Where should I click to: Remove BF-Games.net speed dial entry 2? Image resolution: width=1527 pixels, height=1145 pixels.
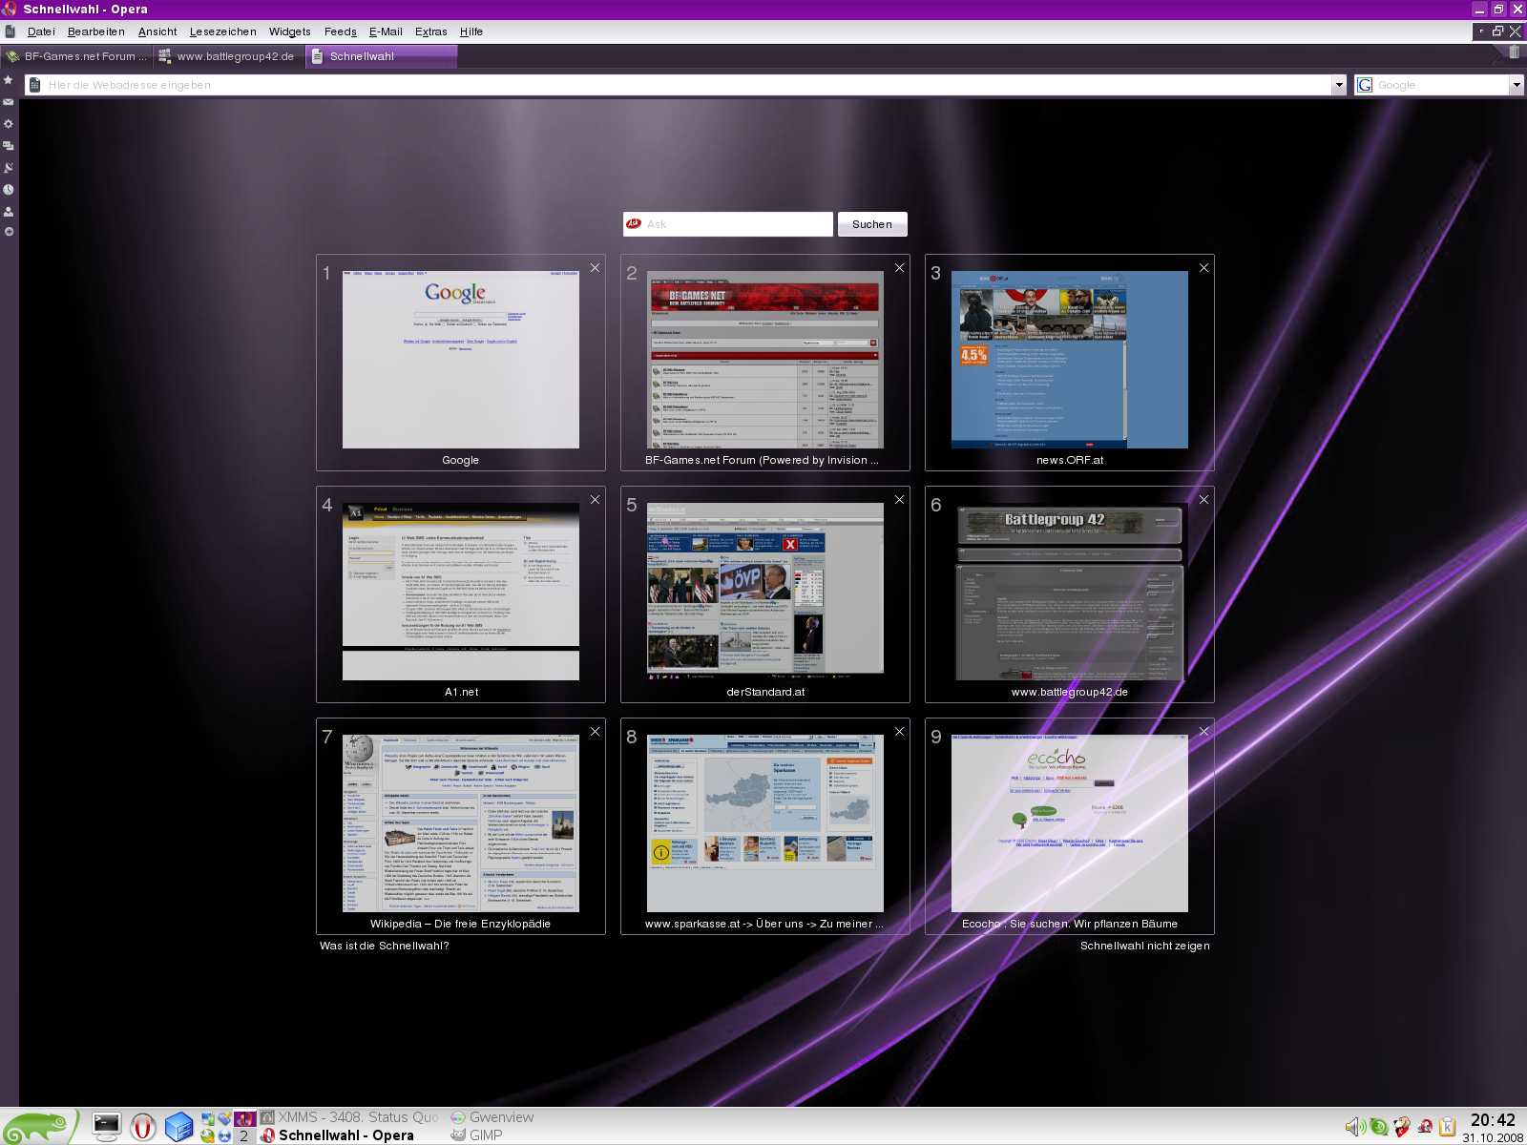point(899,268)
